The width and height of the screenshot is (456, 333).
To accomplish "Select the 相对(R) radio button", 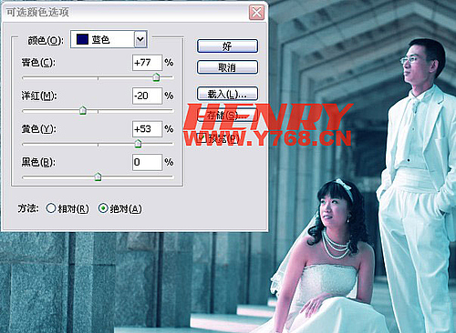I will coord(51,208).
